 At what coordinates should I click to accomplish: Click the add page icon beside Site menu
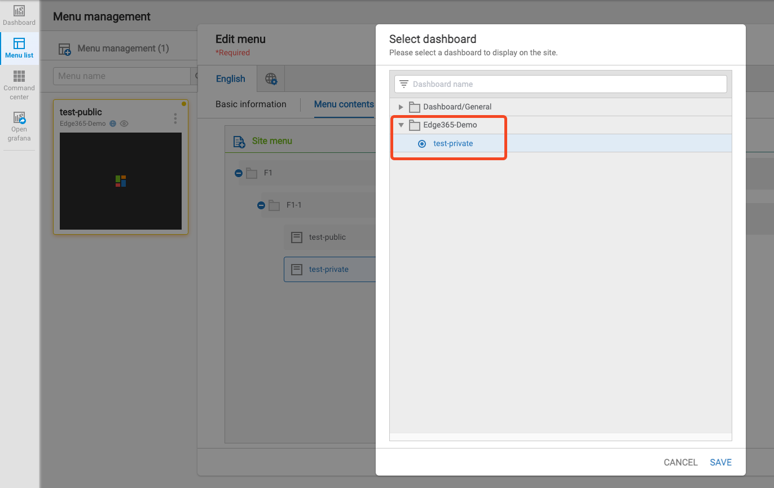pos(239,141)
